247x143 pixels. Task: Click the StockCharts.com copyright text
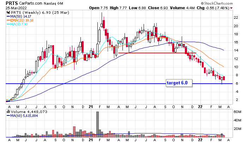[217, 3]
